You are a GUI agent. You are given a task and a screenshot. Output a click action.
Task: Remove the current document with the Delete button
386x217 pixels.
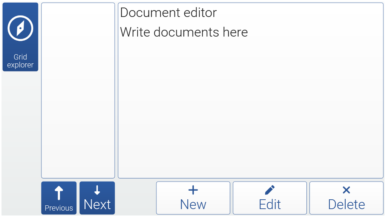pyautogui.click(x=346, y=198)
